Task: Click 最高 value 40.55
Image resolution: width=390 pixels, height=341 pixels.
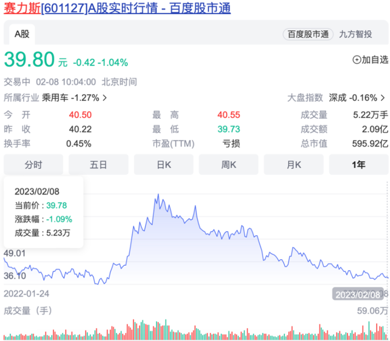Action: 228,115
